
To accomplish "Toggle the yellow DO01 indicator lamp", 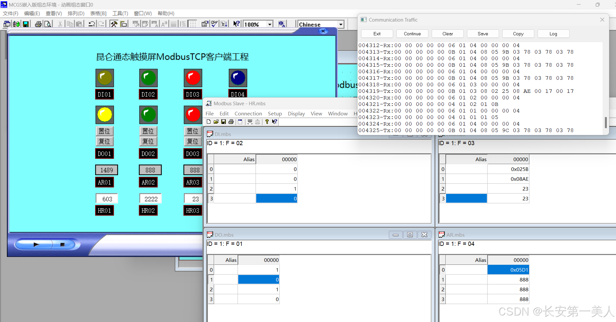I will (105, 115).
